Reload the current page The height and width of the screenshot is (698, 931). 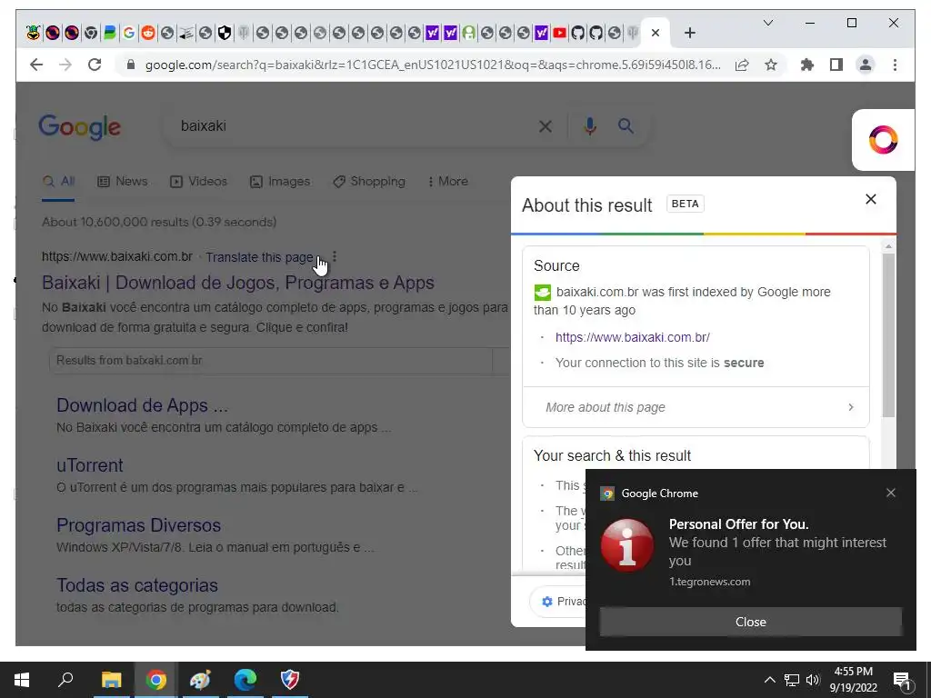[95, 65]
